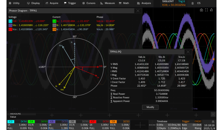
Task: Open the C5 channel descriptor box
Action: (x=58, y=125)
